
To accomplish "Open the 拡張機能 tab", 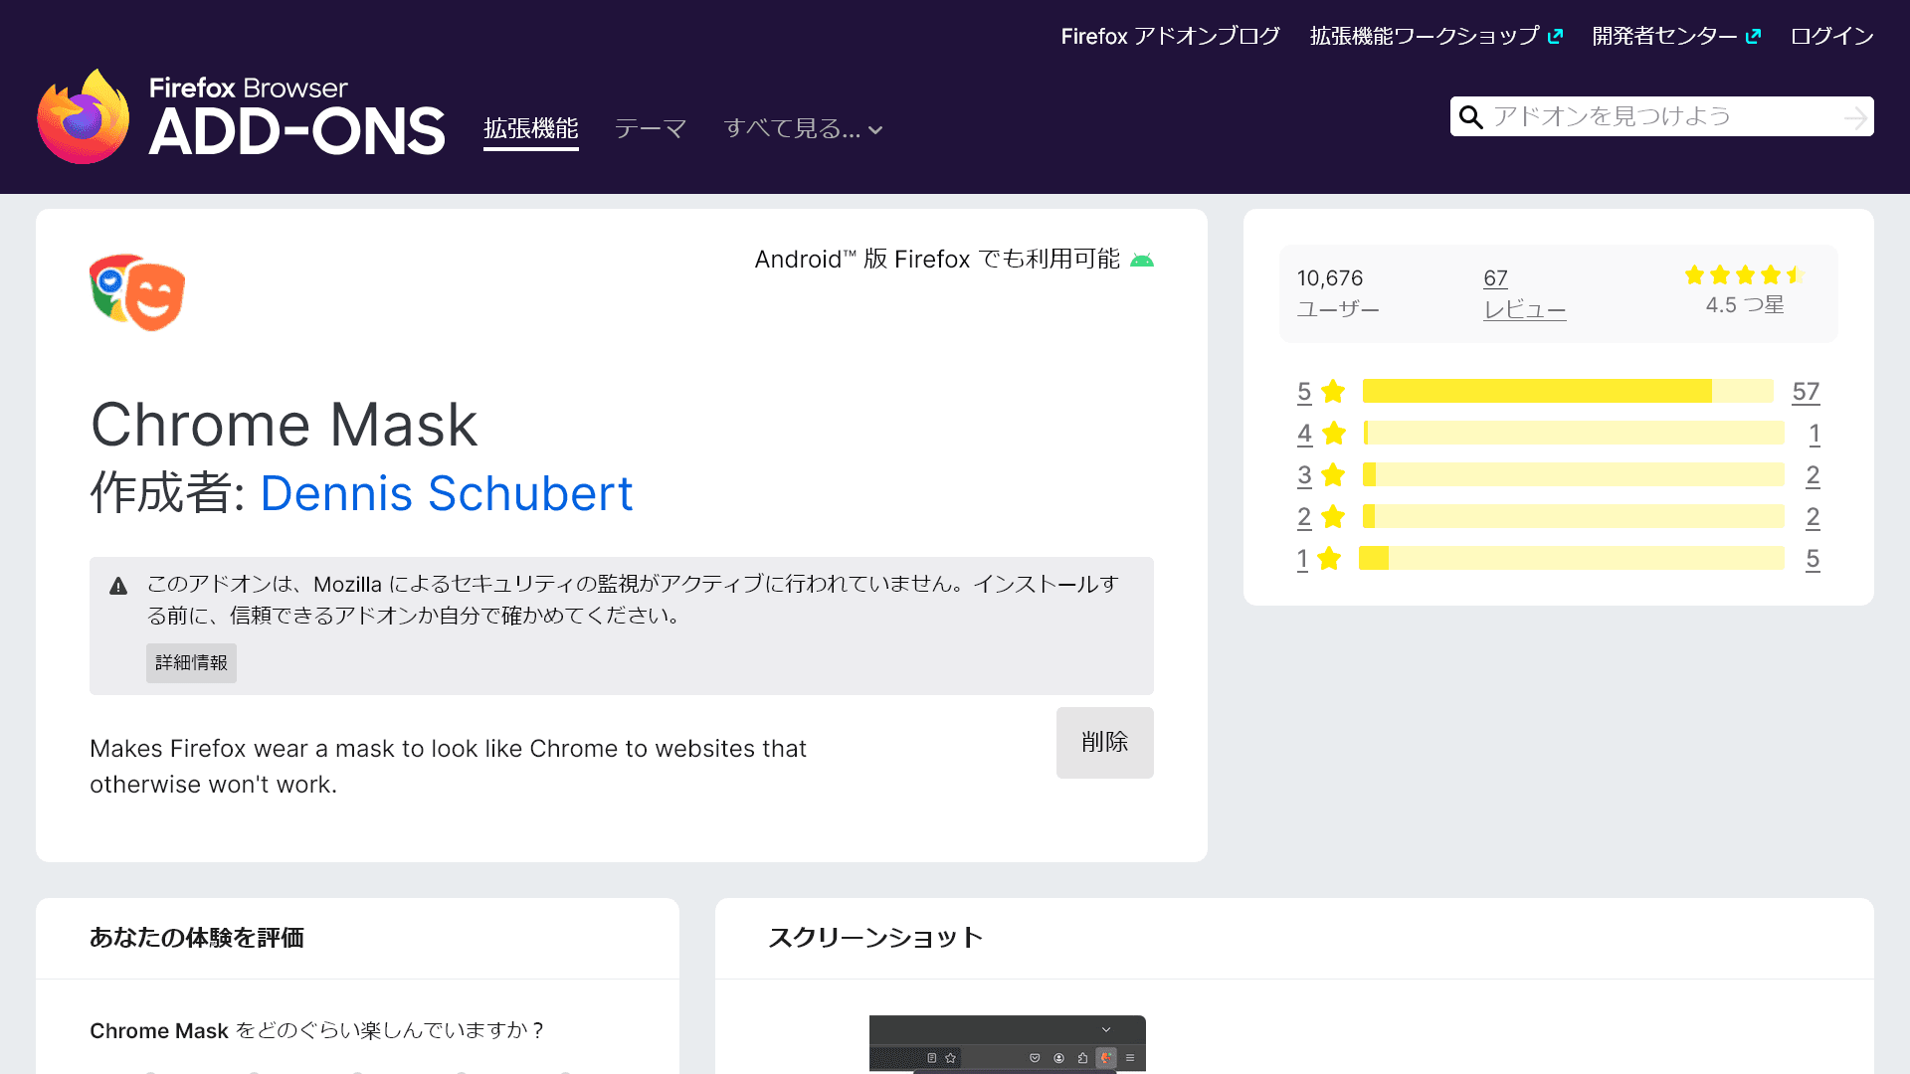I will click(530, 129).
